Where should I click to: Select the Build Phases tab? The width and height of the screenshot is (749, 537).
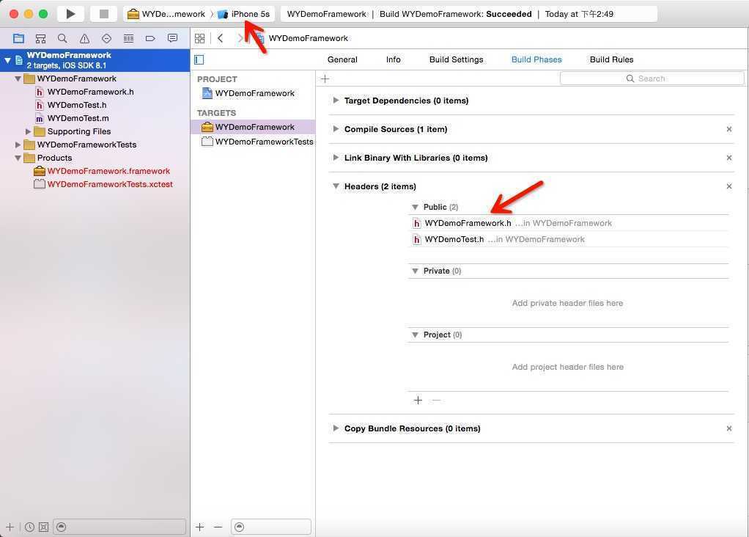point(536,59)
